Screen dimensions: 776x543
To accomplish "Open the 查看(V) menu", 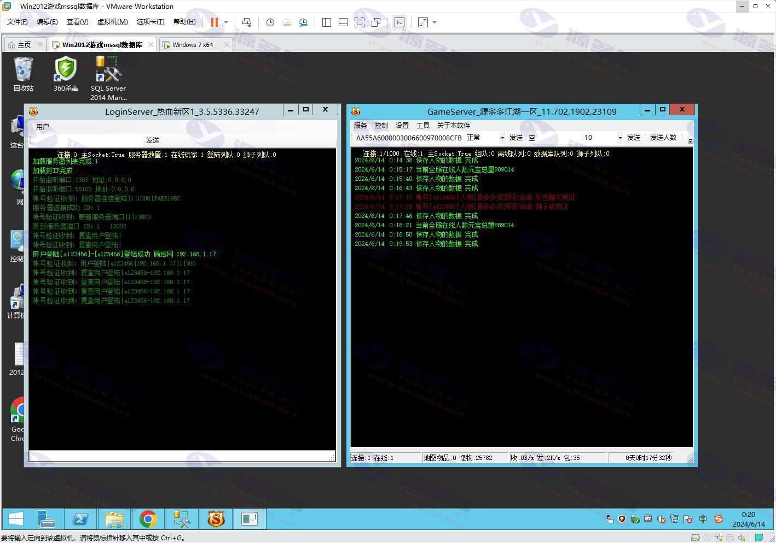I will tap(77, 22).
